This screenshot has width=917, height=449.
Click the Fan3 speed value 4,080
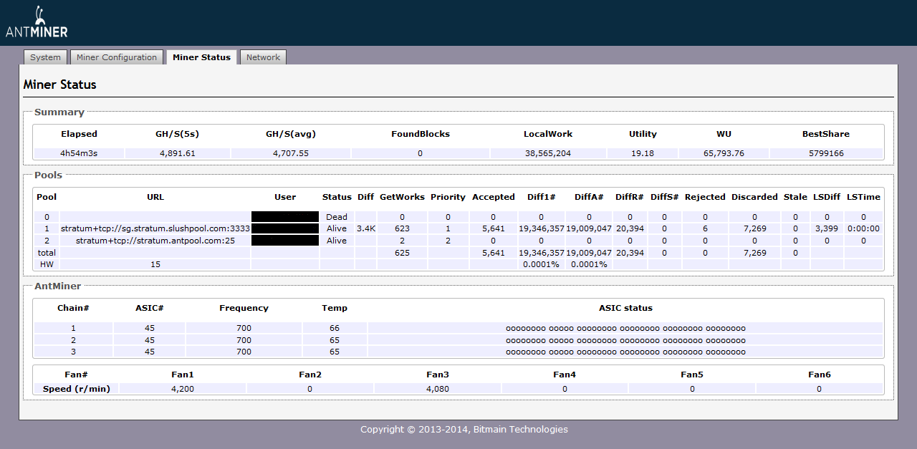[437, 389]
